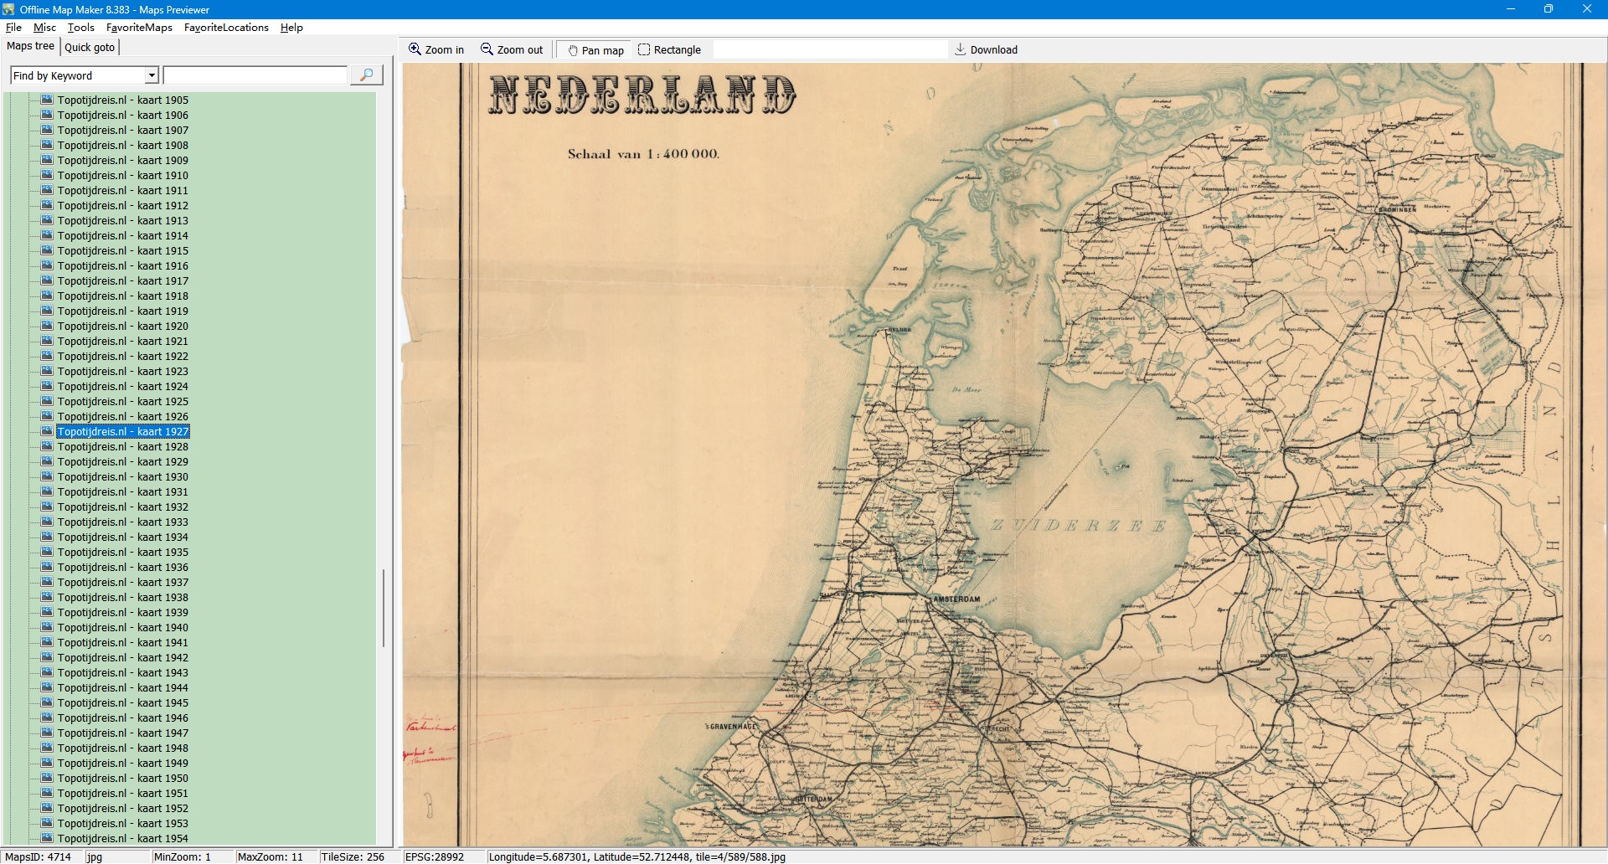Click the map icon beside kaart 1910
1608x864 pixels.
[47, 175]
